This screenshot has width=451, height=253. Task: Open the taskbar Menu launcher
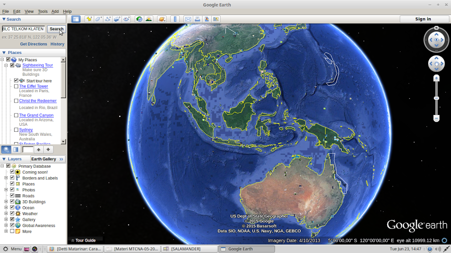[x=12, y=249]
